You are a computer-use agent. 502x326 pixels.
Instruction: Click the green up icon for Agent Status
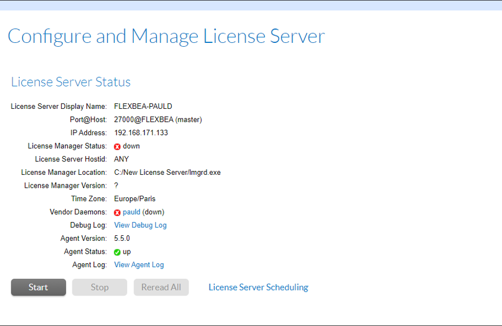pyautogui.click(x=117, y=251)
